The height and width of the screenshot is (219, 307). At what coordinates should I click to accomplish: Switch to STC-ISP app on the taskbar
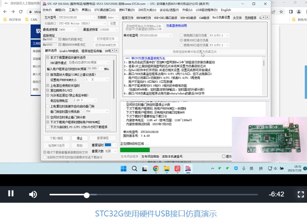188,169
